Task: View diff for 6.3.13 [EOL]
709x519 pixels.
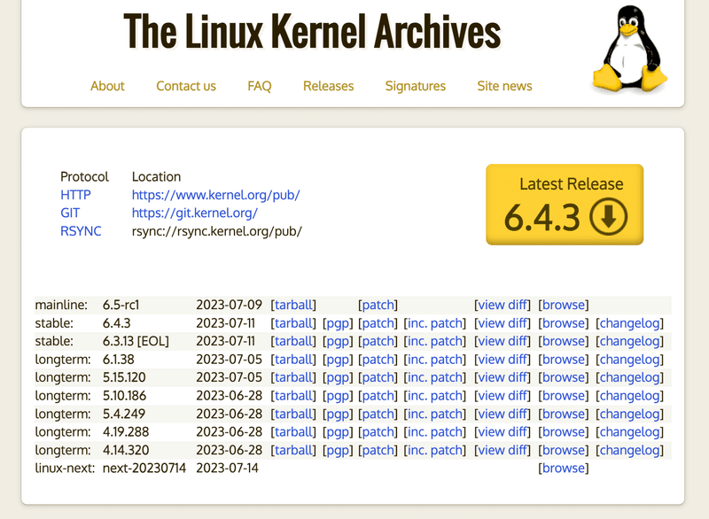Action: (503, 341)
